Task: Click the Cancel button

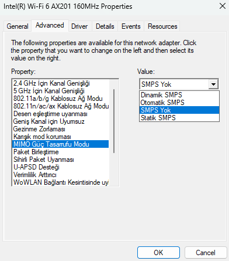Action: tap(206, 253)
